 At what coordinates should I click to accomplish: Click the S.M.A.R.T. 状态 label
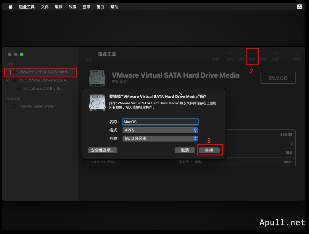point(103,162)
